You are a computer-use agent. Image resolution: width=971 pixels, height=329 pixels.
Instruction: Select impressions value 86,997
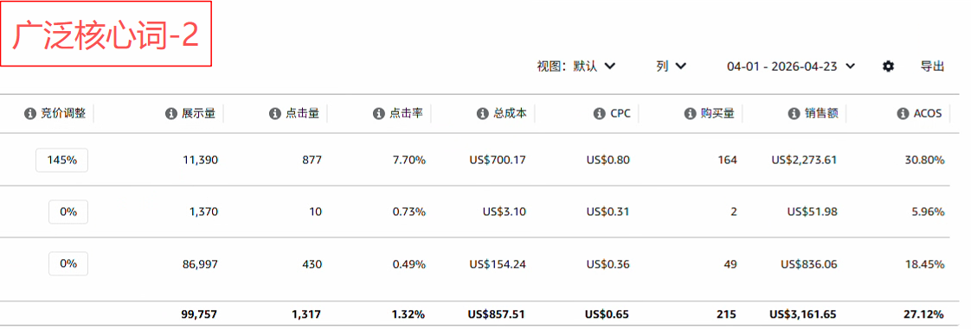pos(201,264)
